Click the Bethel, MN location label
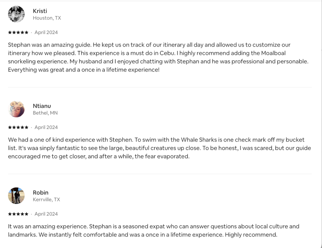322x248 pixels. tap(45, 113)
